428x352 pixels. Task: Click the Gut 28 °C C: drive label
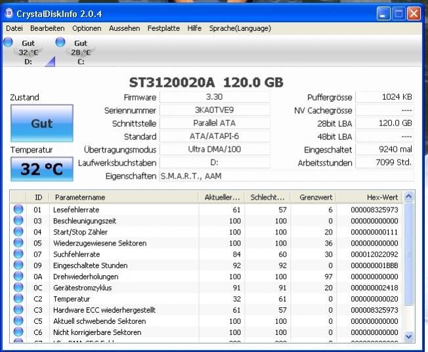81,53
